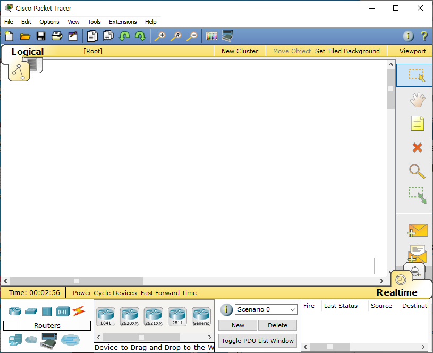Select the End Devices category icon

click(15, 340)
